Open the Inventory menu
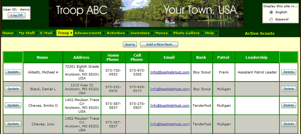This screenshot has width=301, height=134. click(x=141, y=33)
